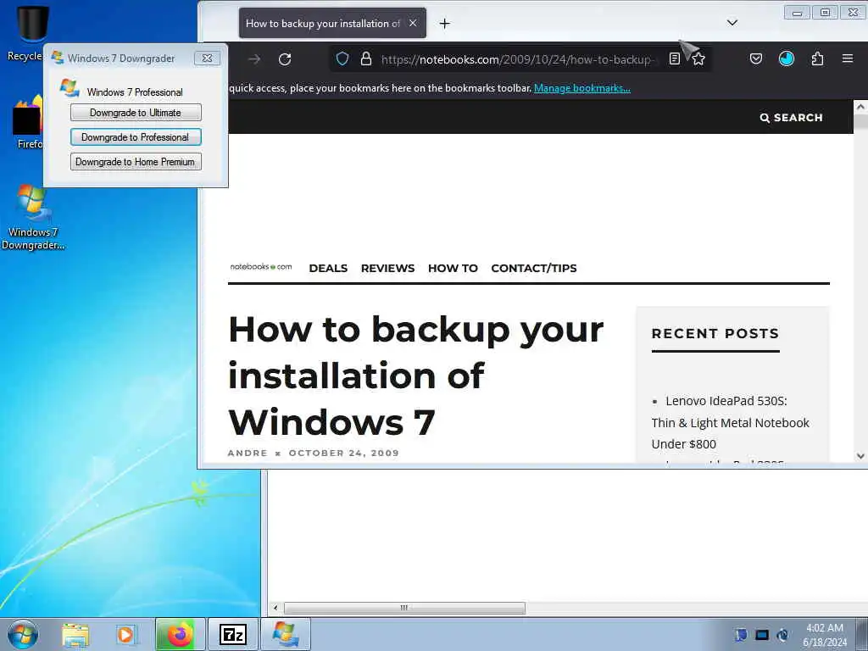Image resolution: width=868 pixels, height=651 pixels.
Task: Open the DEALS menu item
Action: (x=328, y=268)
